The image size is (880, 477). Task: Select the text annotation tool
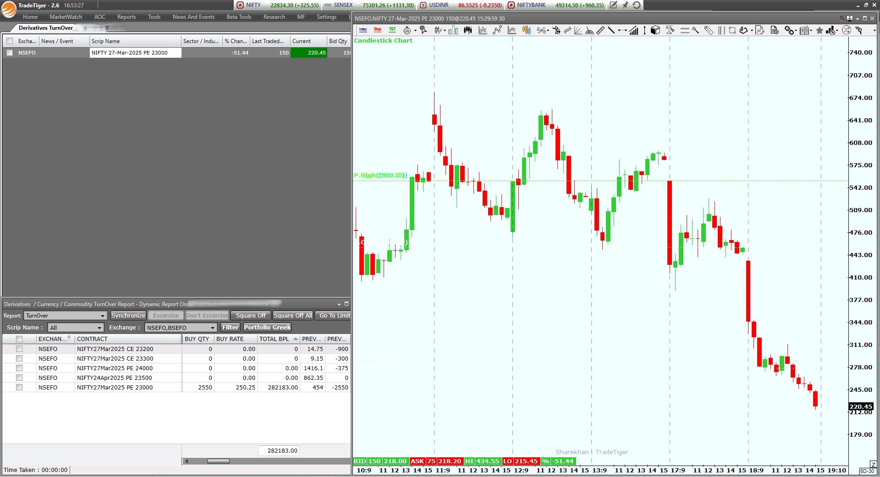coord(670,30)
